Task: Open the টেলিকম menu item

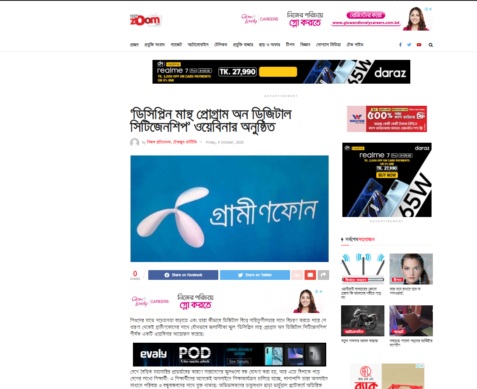Action: [220, 45]
